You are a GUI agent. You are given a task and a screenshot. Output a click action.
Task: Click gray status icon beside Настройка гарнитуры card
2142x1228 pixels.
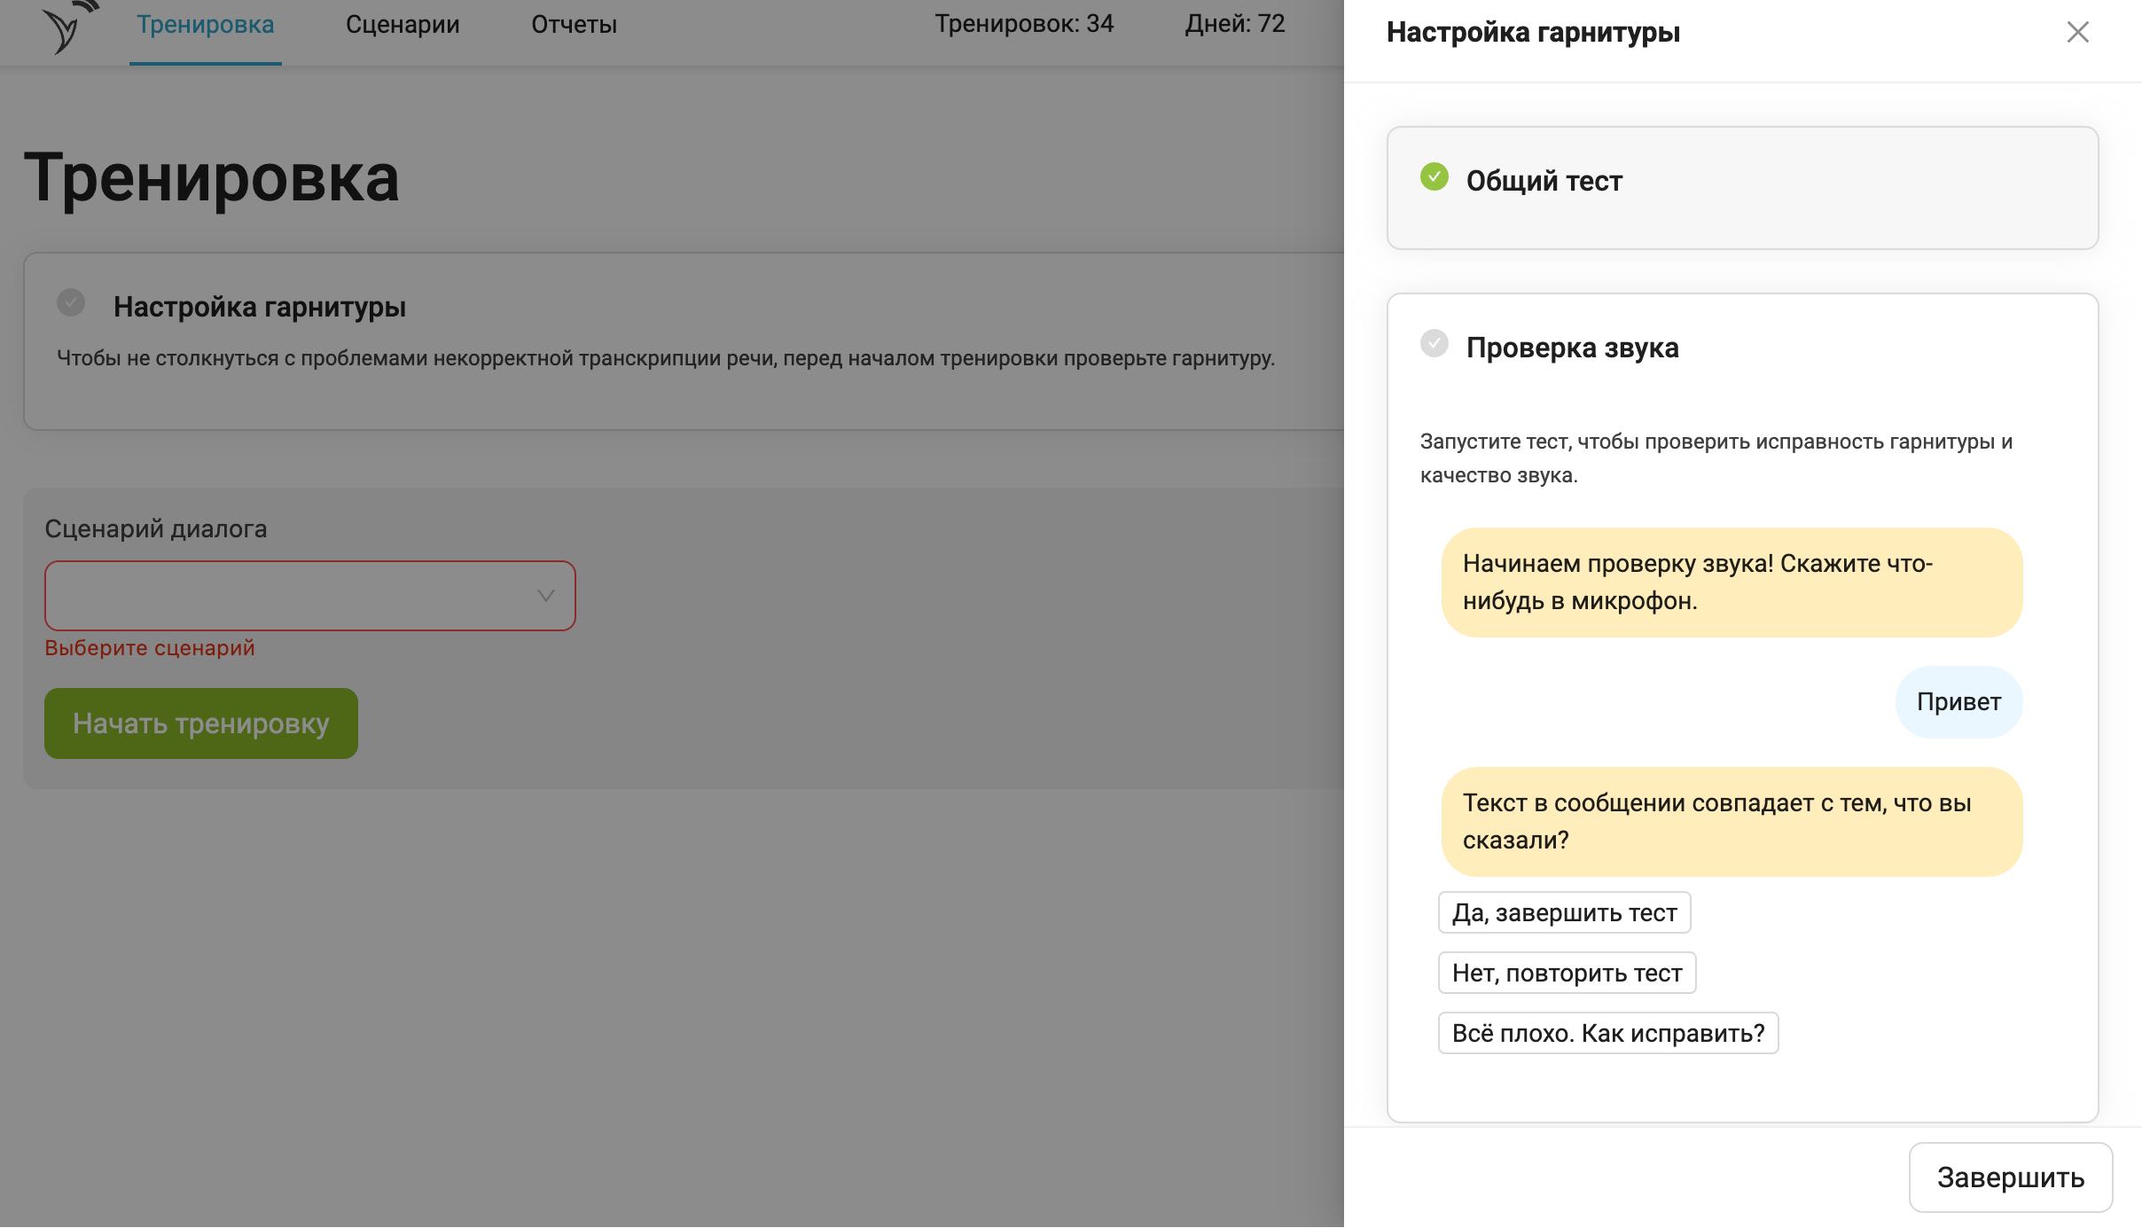pyautogui.click(x=71, y=302)
